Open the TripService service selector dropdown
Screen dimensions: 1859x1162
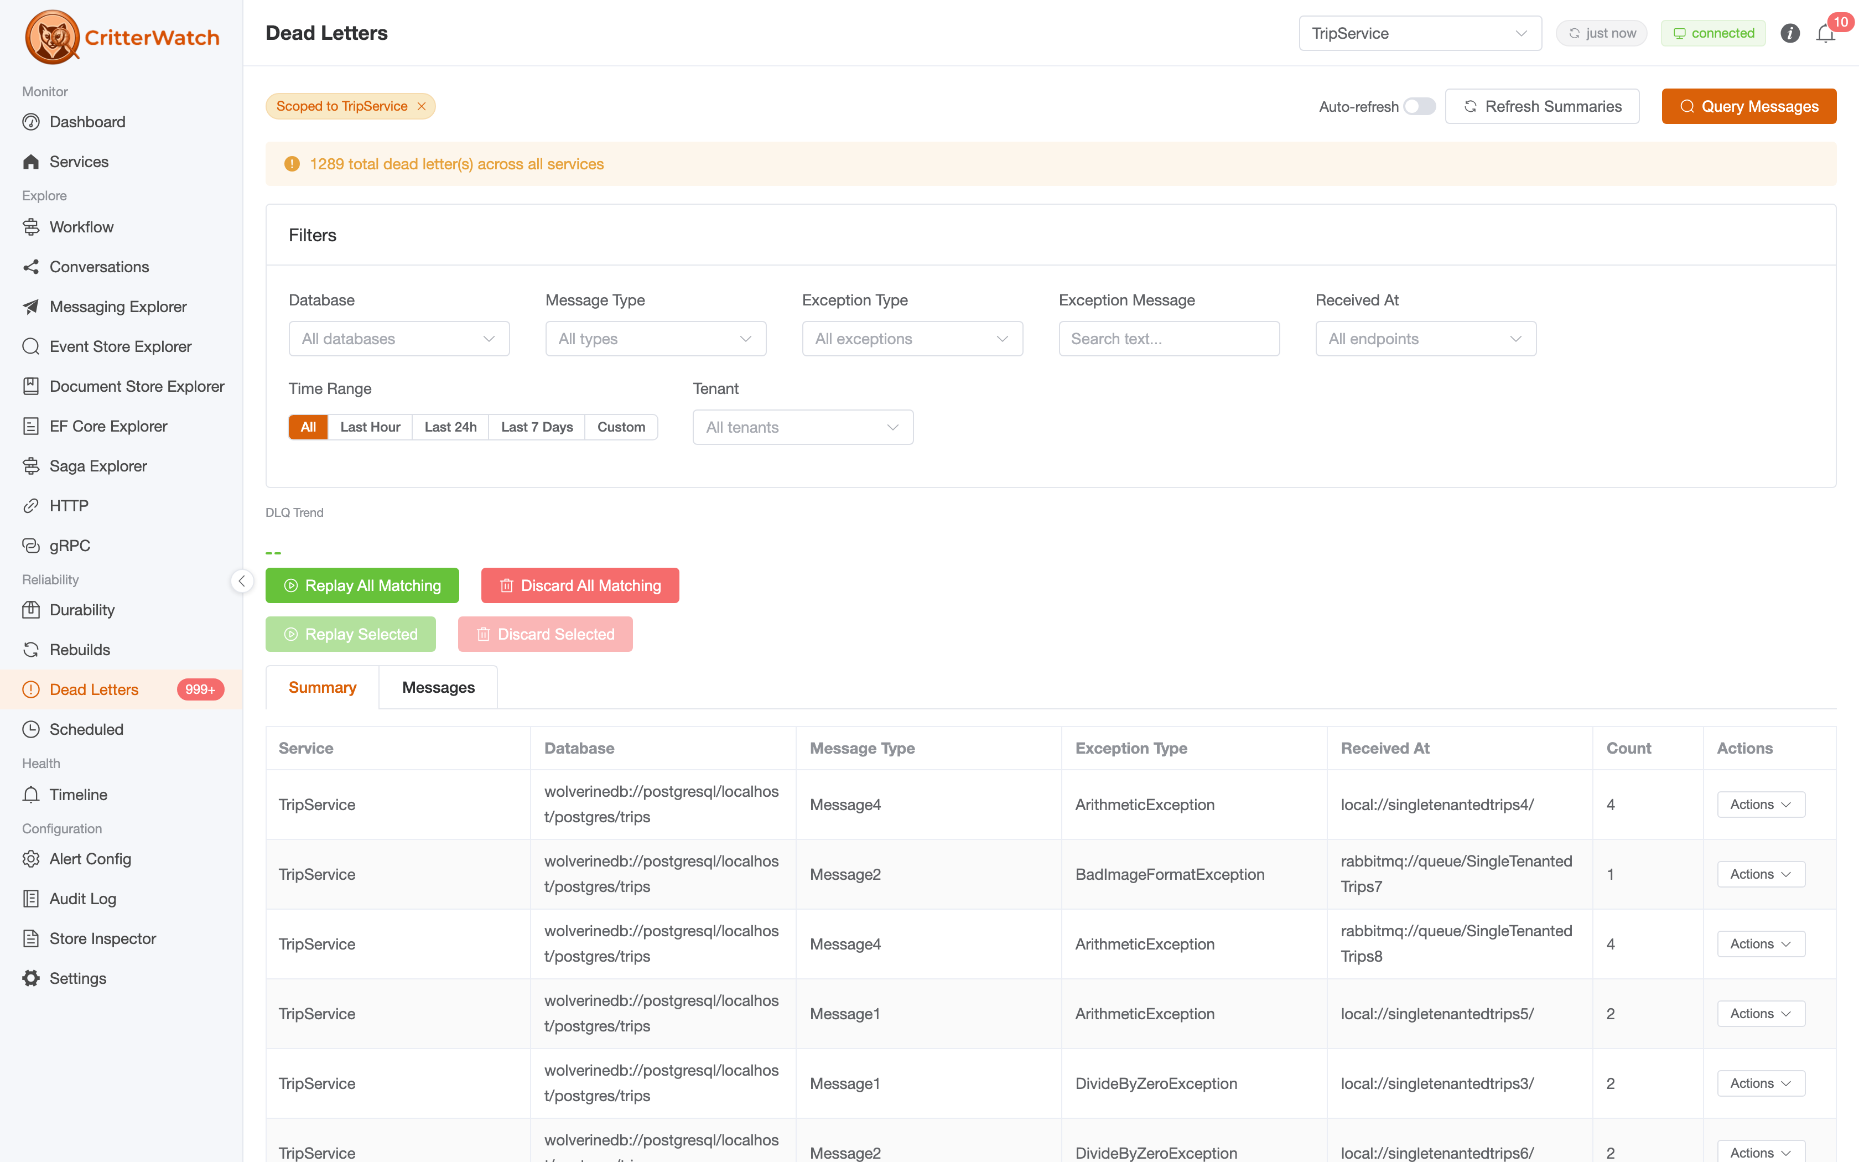1420,33
